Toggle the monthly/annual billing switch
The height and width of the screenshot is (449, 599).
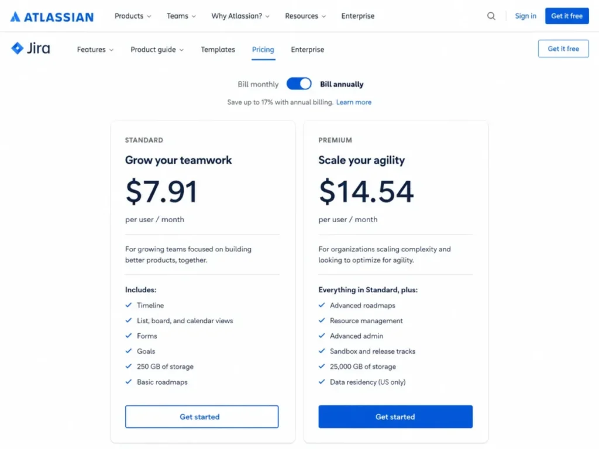click(x=299, y=84)
